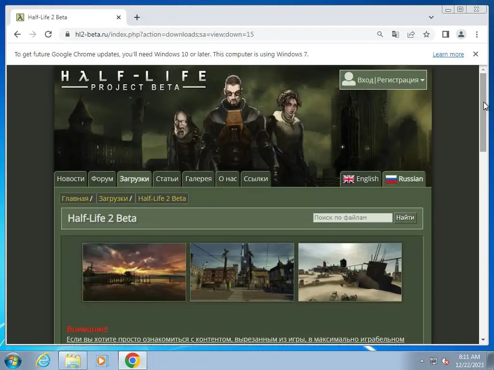Screen dimensions: 494x370
Task: Click the magnifier zoom icon in address bar
Action: (x=380, y=34)
